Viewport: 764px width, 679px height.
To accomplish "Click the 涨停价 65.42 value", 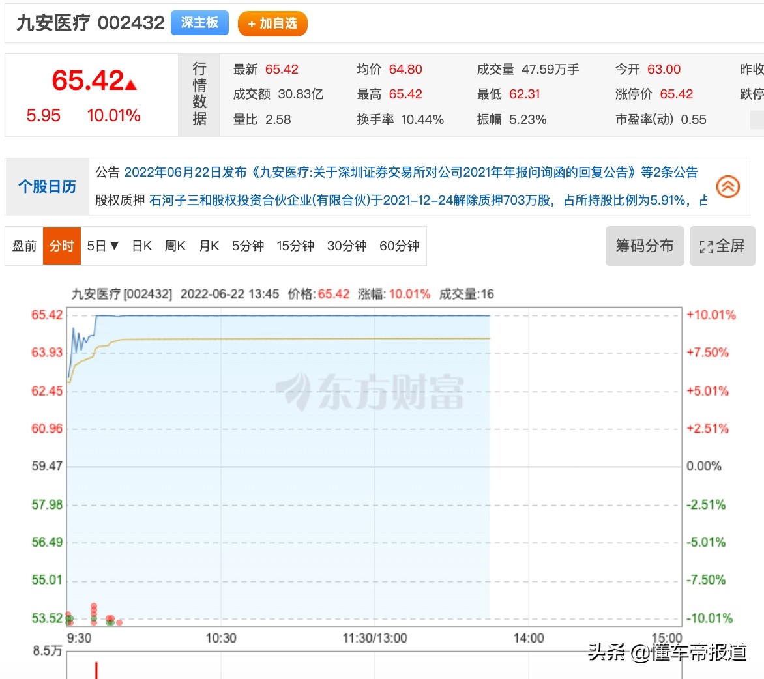I will point(676,94).
